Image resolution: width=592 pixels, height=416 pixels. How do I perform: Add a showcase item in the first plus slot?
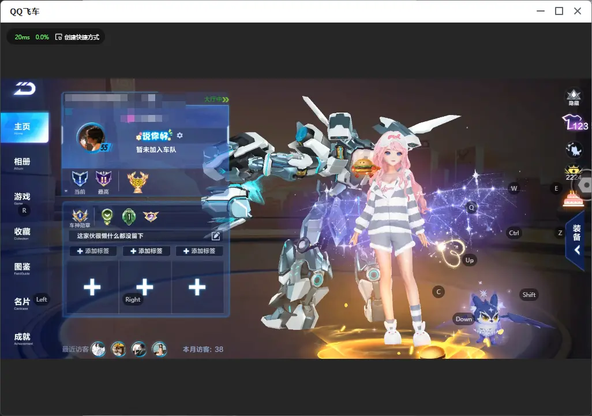(x=92, y=287)
